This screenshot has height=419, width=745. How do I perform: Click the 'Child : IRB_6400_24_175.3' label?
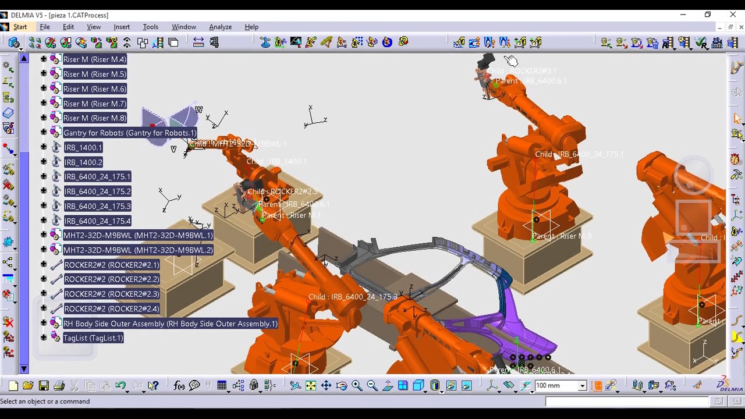click(353, 297)
